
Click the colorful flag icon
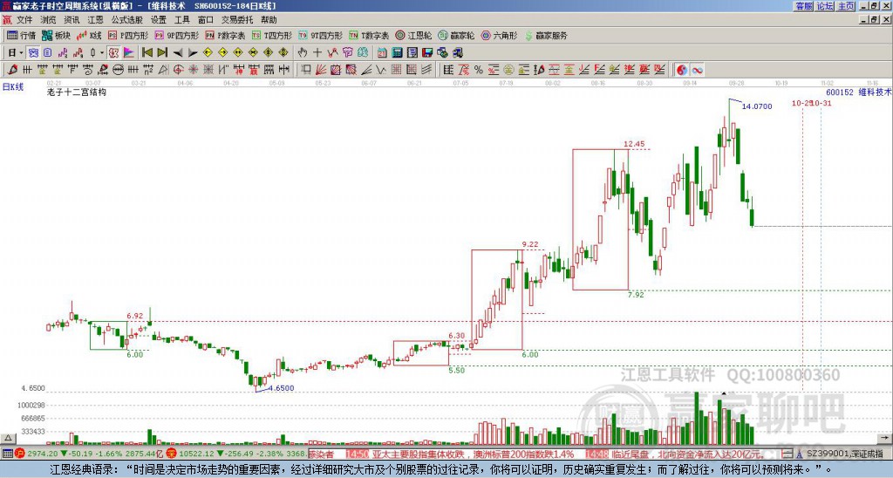(129, 53)
